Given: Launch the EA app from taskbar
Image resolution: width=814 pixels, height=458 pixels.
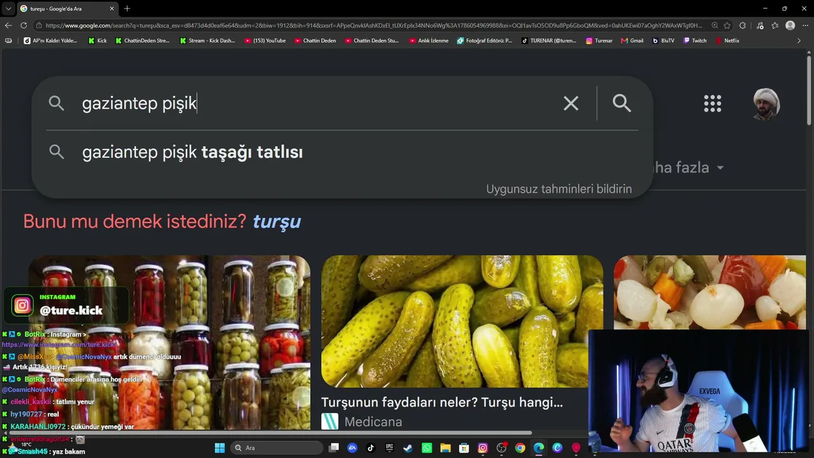Looking at the screenshot, I should (x=352, y=448).
